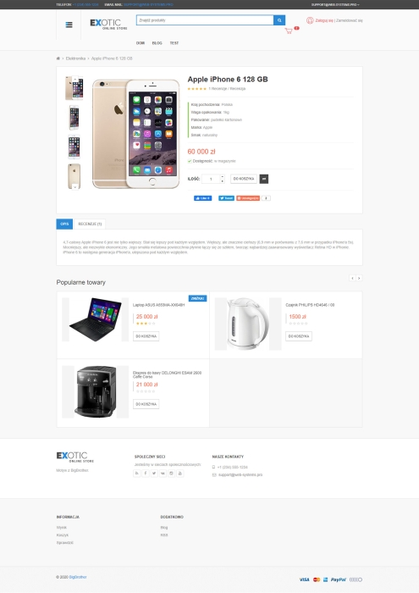Click the Zaloguj się link

[x=324, y=21]
